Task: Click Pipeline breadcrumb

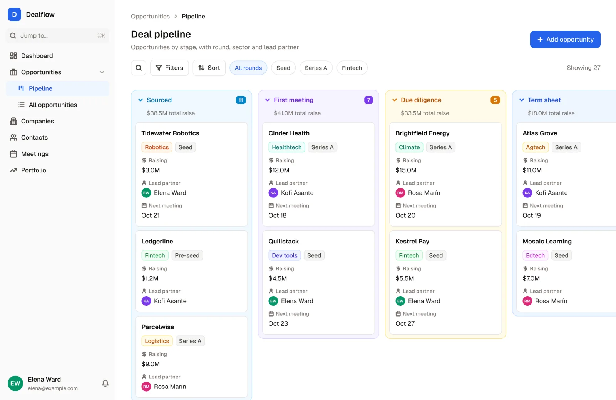Action: 193,17
